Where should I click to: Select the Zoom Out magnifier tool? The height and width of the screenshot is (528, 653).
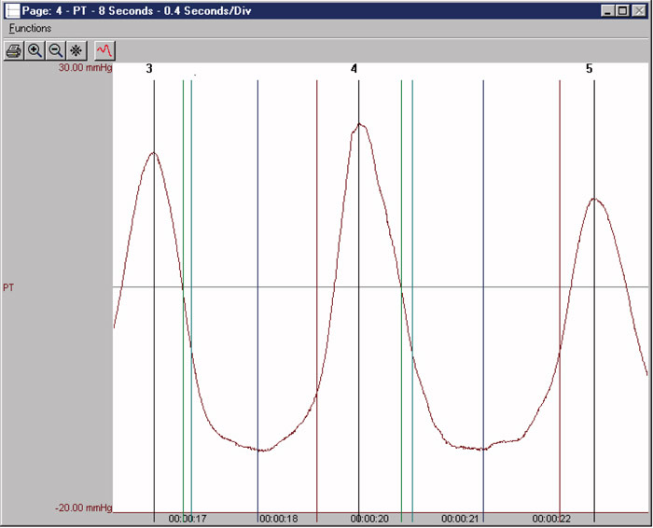[x=55, y=50]
